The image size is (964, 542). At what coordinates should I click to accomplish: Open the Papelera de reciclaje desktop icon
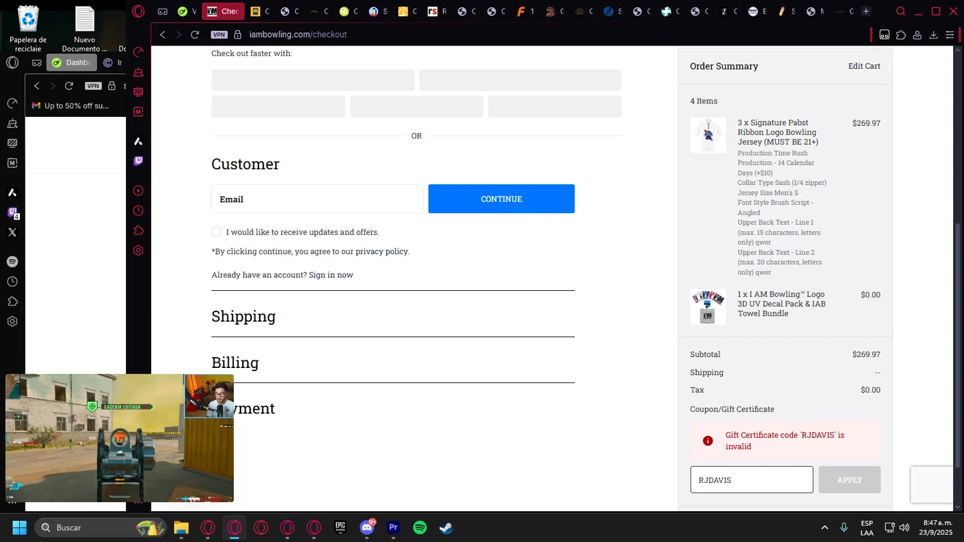(28, 29)
